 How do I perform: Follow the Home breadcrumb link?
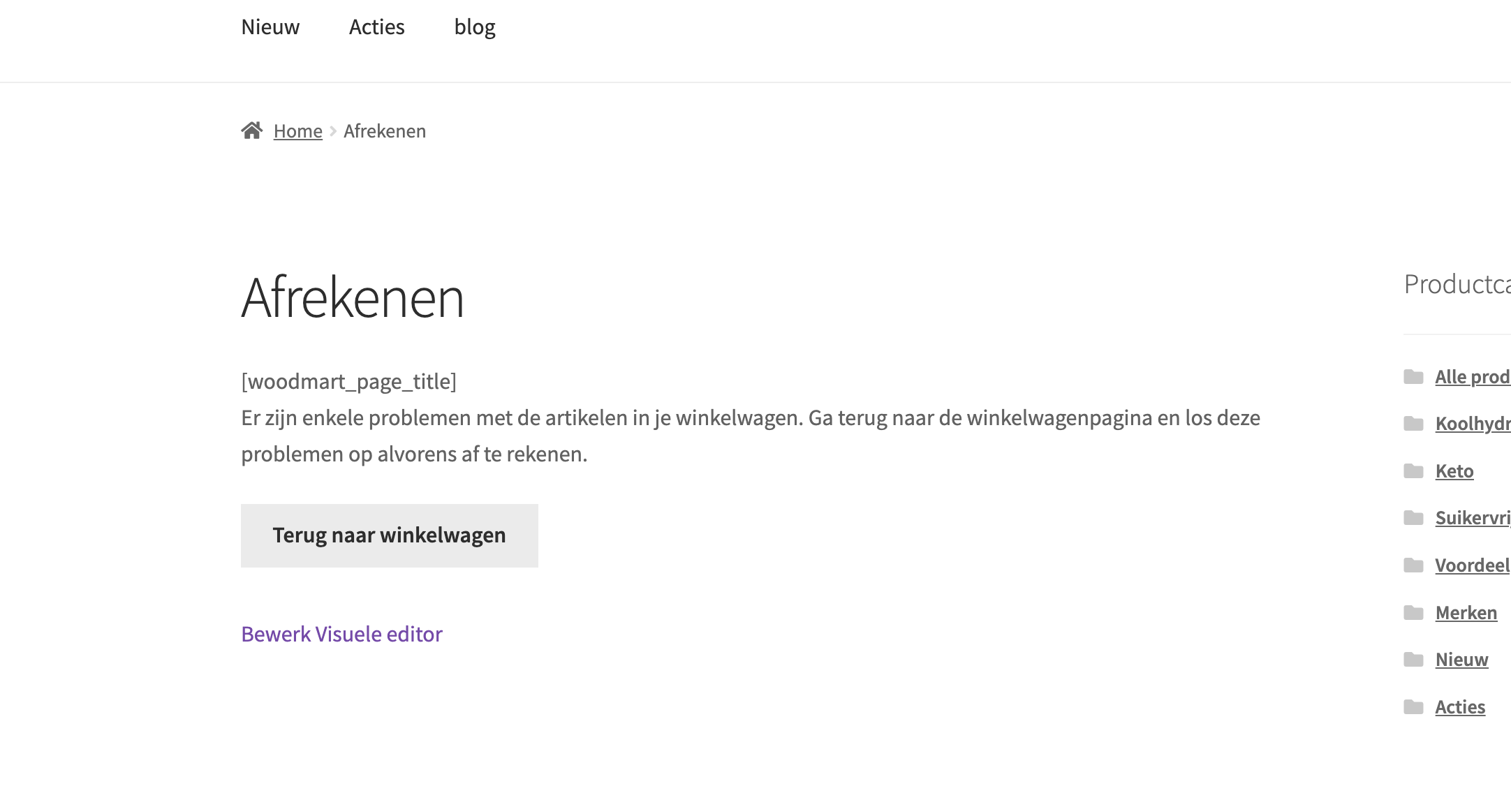click(297, 131)
